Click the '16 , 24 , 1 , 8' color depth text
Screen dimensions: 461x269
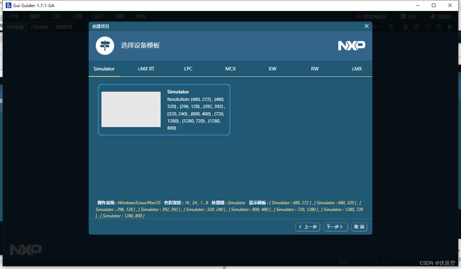[196, 203]
